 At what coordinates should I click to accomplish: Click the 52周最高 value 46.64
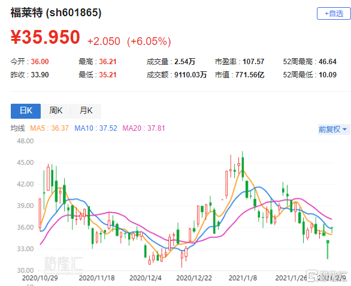point(328,61)
